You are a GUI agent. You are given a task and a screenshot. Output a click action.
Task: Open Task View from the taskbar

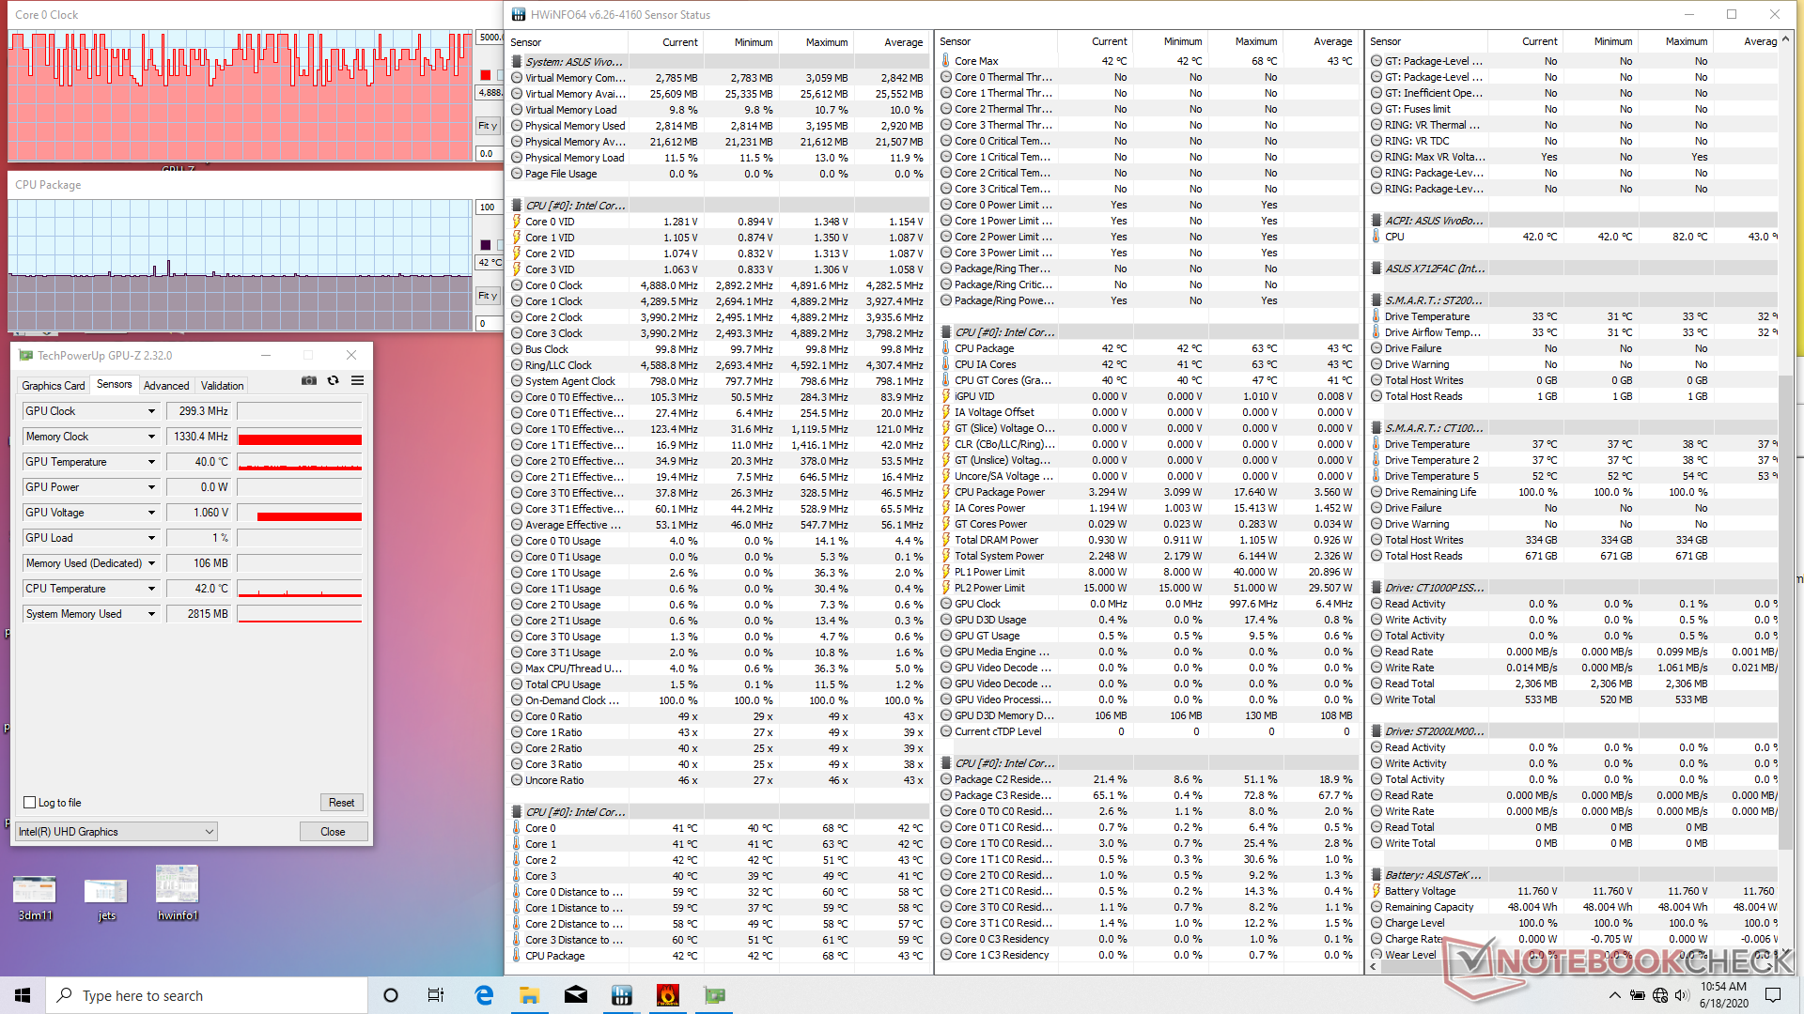pos(436,995)
